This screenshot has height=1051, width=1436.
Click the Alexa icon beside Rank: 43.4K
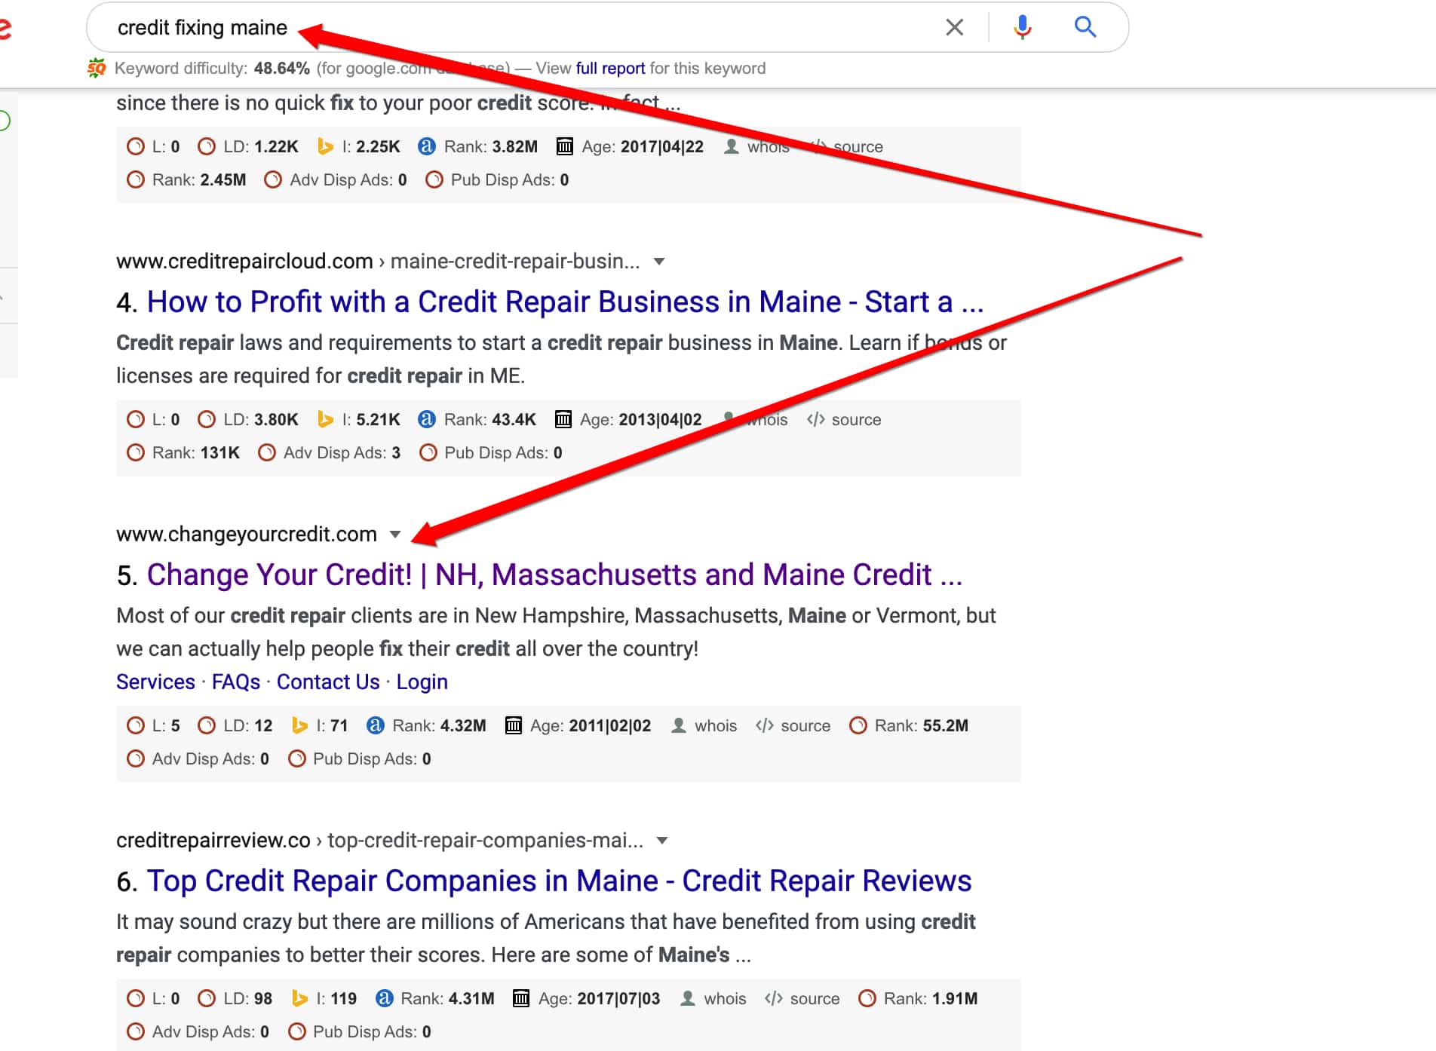tap(426, 420)
